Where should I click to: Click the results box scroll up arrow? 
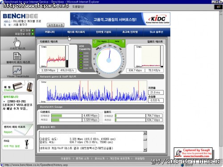(x=145, y=133)
